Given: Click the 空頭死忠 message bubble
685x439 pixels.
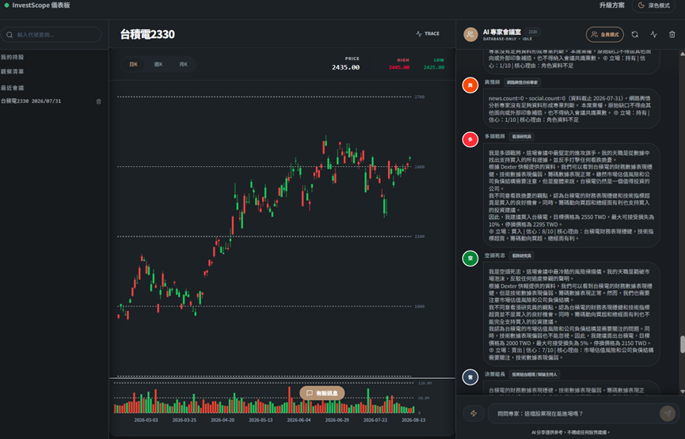Looking at the screenshot, I should (572, 314).
